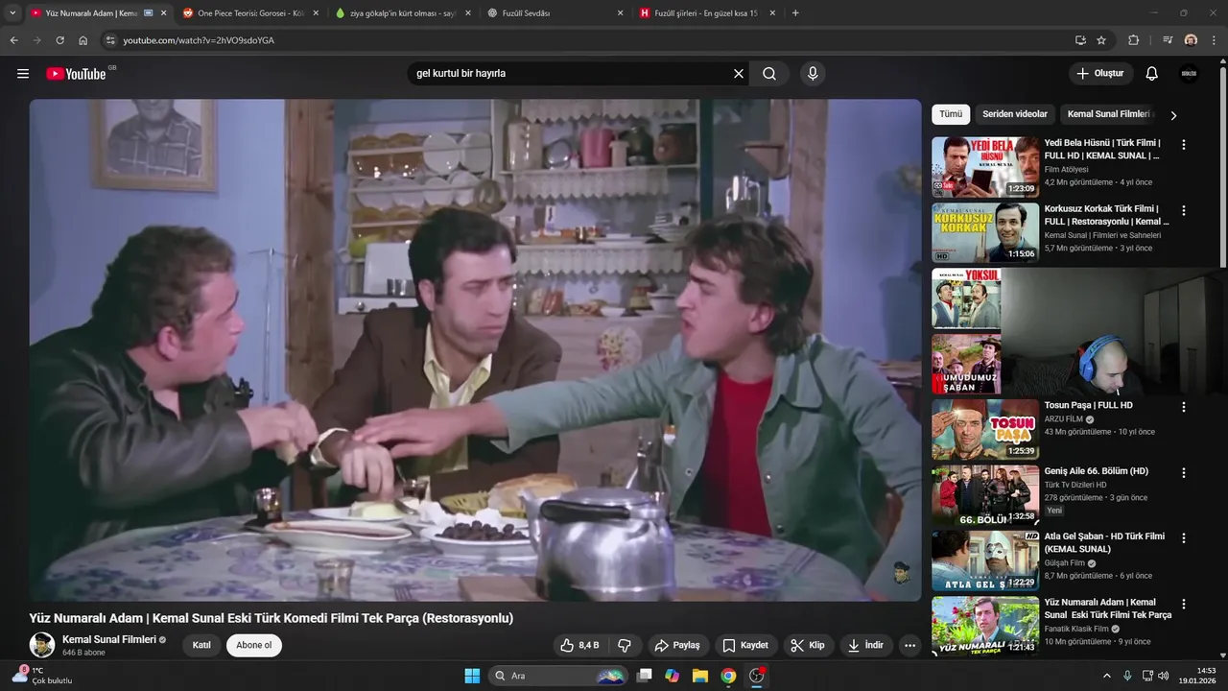Open options for Yedi Bela Hüsnü video
1228x691 pixels.
coord(1184,144)
